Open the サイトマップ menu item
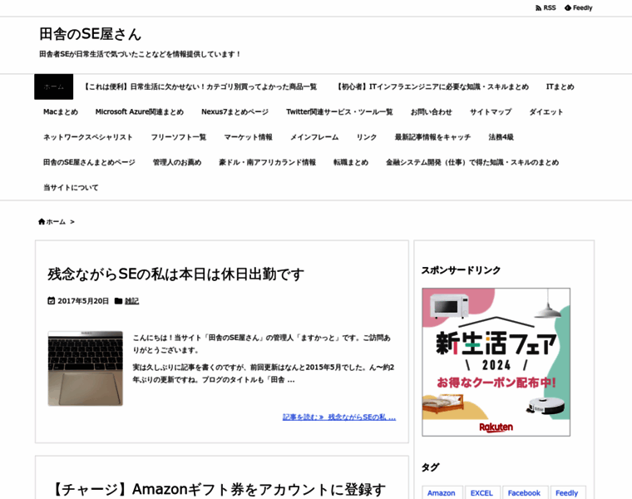The image size is (632, 499). click(x=491, y=111)
